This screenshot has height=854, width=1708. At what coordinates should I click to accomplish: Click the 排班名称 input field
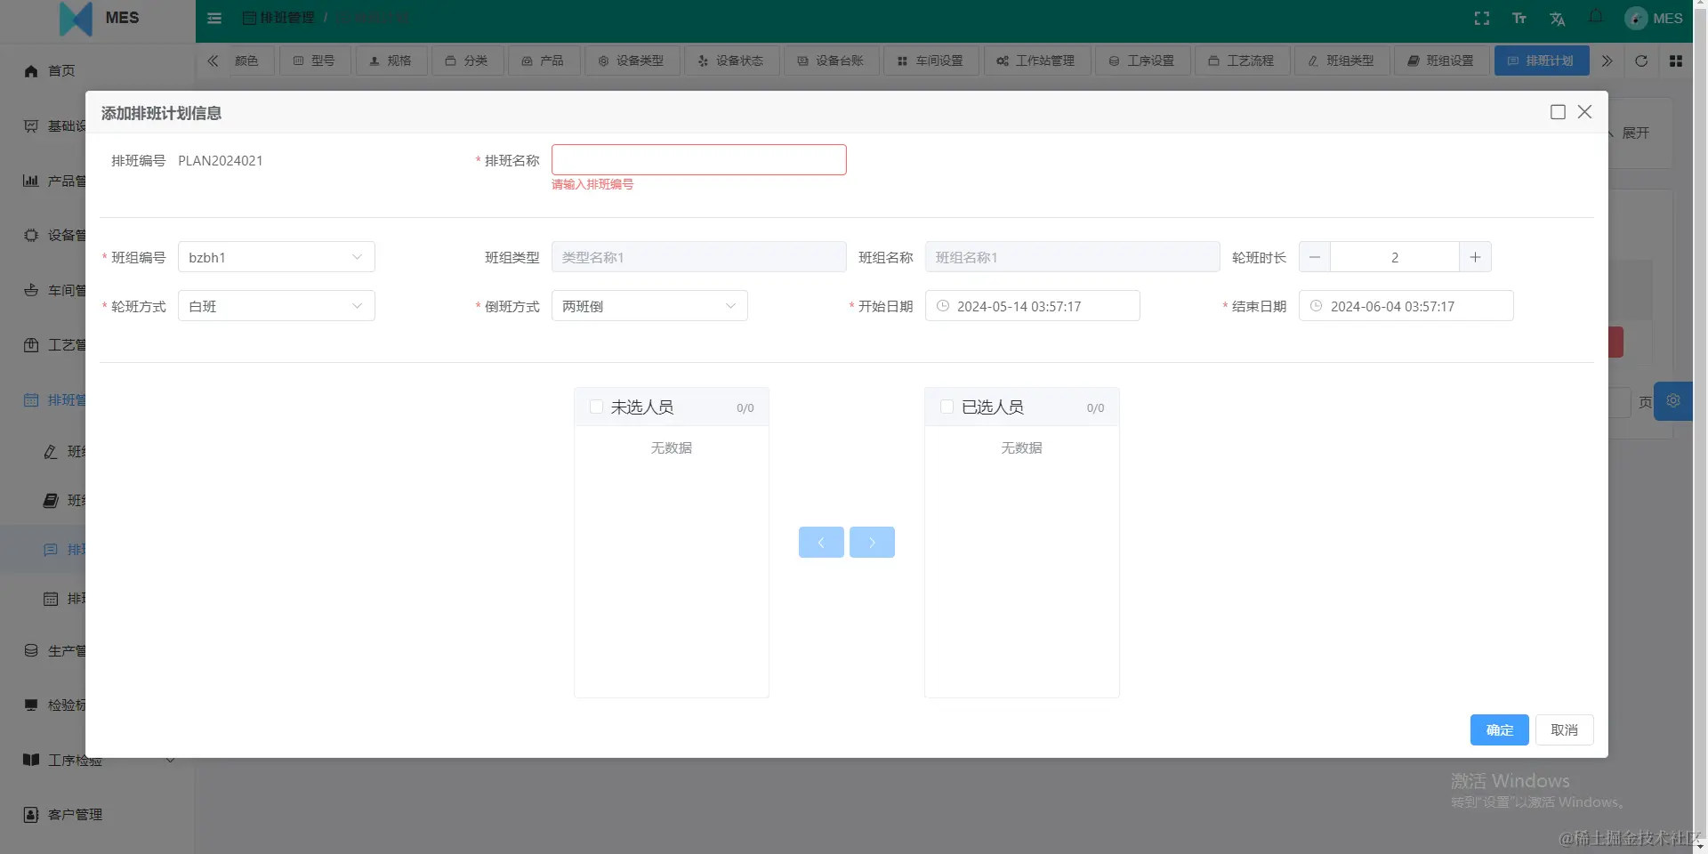click(699, 160)
